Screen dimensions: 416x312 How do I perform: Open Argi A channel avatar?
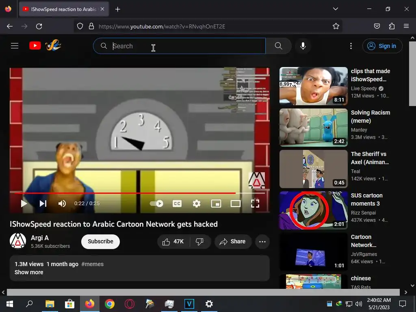pyautogui.click(x=18, y=241)
